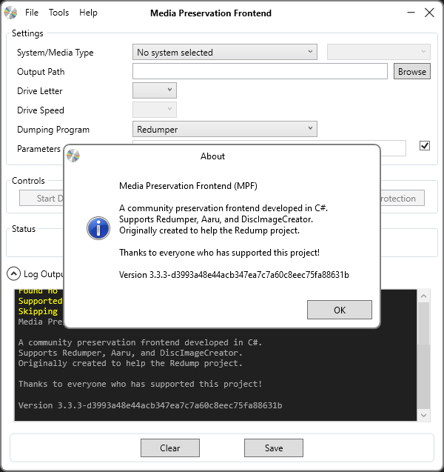The height and width of the screenshot is (472, 444).
Task: Click 'Thanks to everyone' line in About dialog
Action: (x=219, y=252)
